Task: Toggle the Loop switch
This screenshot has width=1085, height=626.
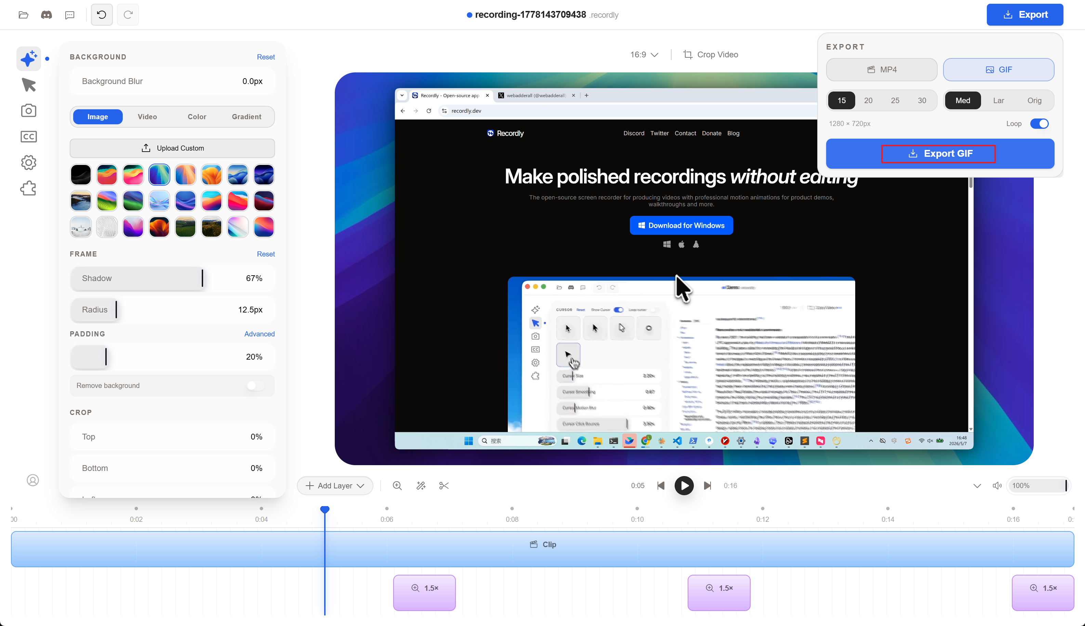Action: [1039, 124]
